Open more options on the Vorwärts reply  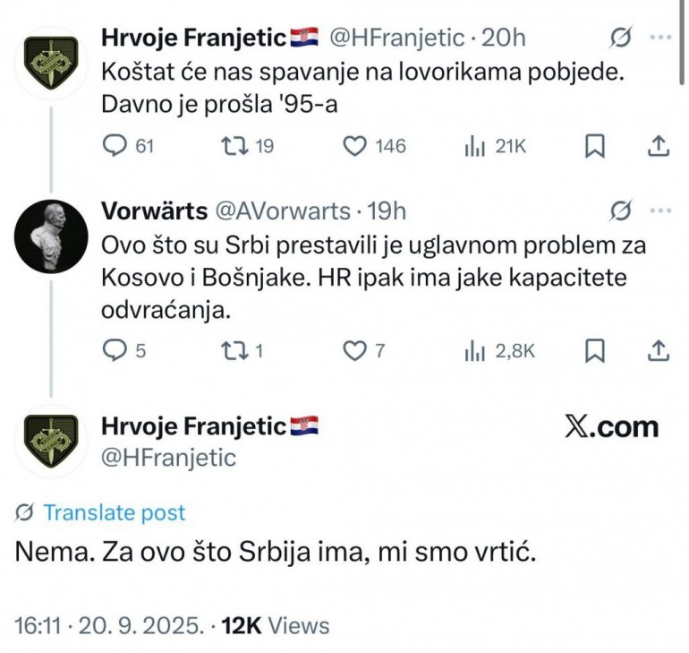tap(659, 211)
